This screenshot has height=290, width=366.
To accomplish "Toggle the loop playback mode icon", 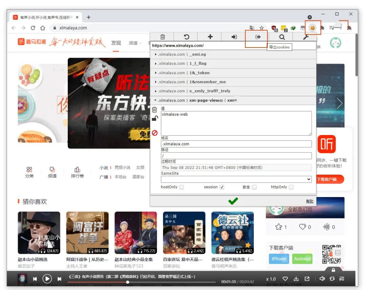I will click(x=332, y=278).
